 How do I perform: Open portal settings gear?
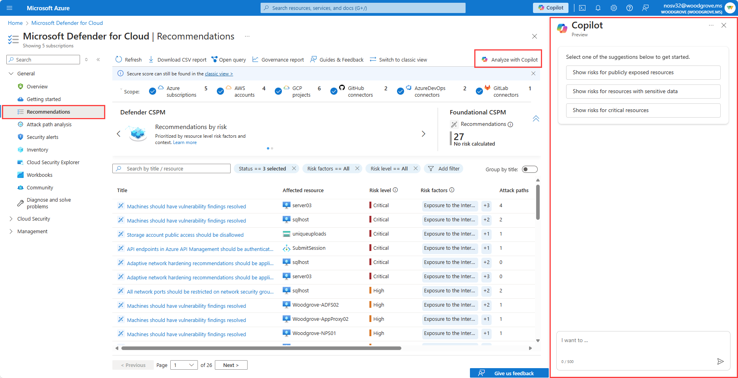tap(614, 8)
